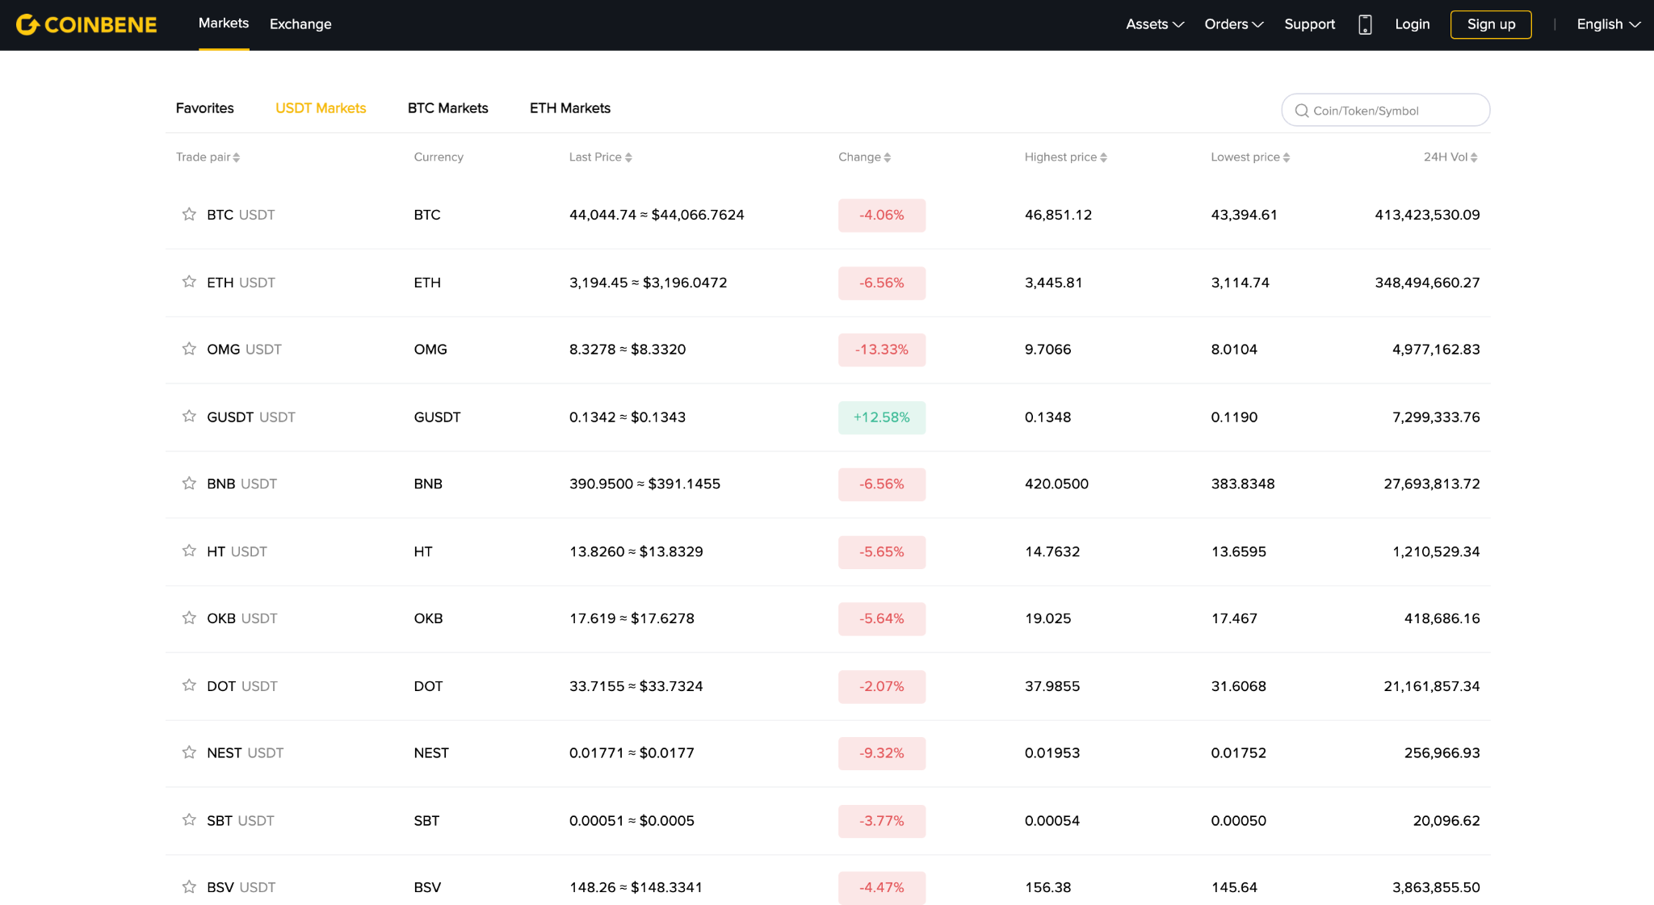This screenshot has height=905, width=1654.
Task: Sort by Last Price arrows
Action: pos(628,157)
